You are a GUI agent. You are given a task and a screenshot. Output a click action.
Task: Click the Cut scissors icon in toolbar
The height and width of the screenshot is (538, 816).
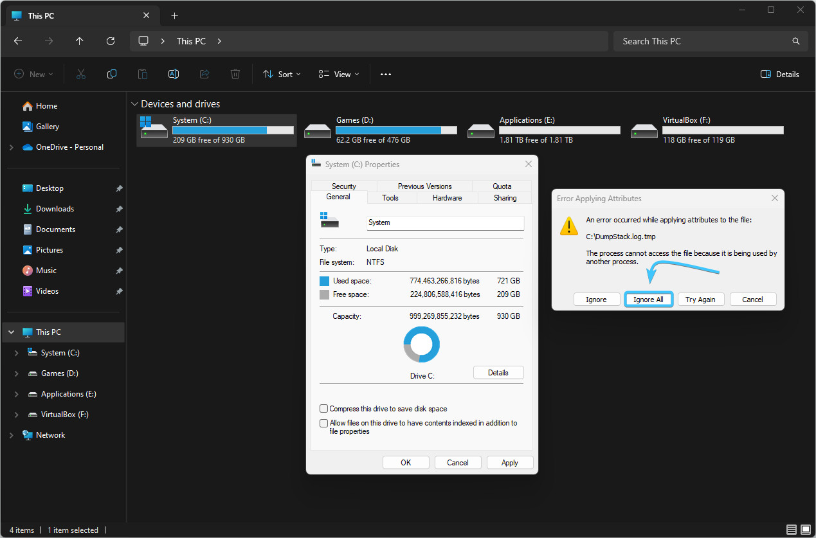[80, 75]
